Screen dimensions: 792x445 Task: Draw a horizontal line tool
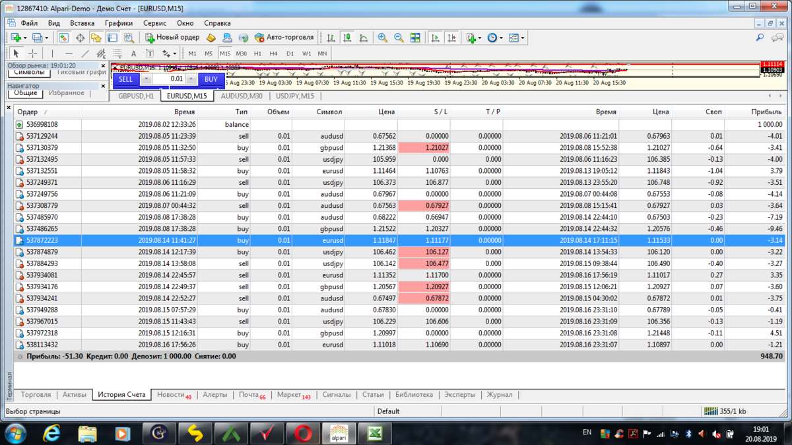coord(69,53)
